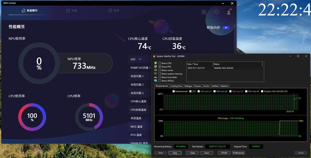Click the AIDA64 flame title icon
Image resolution: width=311 pixels, height=158 pixels.
[154, 56]
